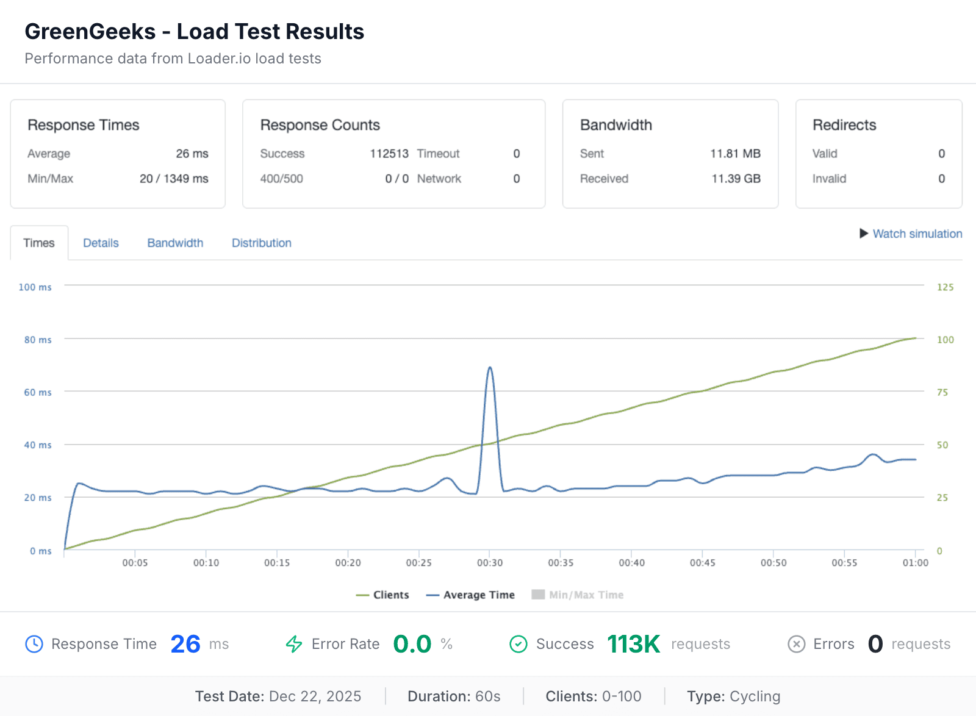Open the Distribution tab

(261, 243)
